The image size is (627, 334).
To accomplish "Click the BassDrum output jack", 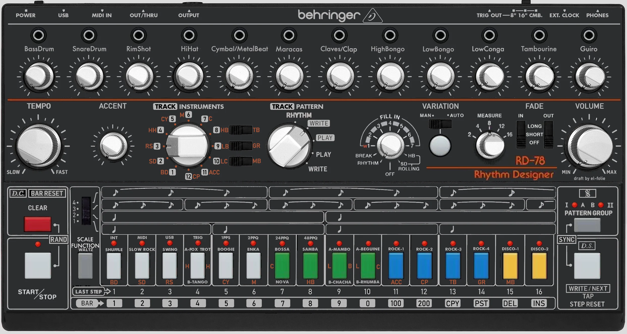I will coord(39,35).
